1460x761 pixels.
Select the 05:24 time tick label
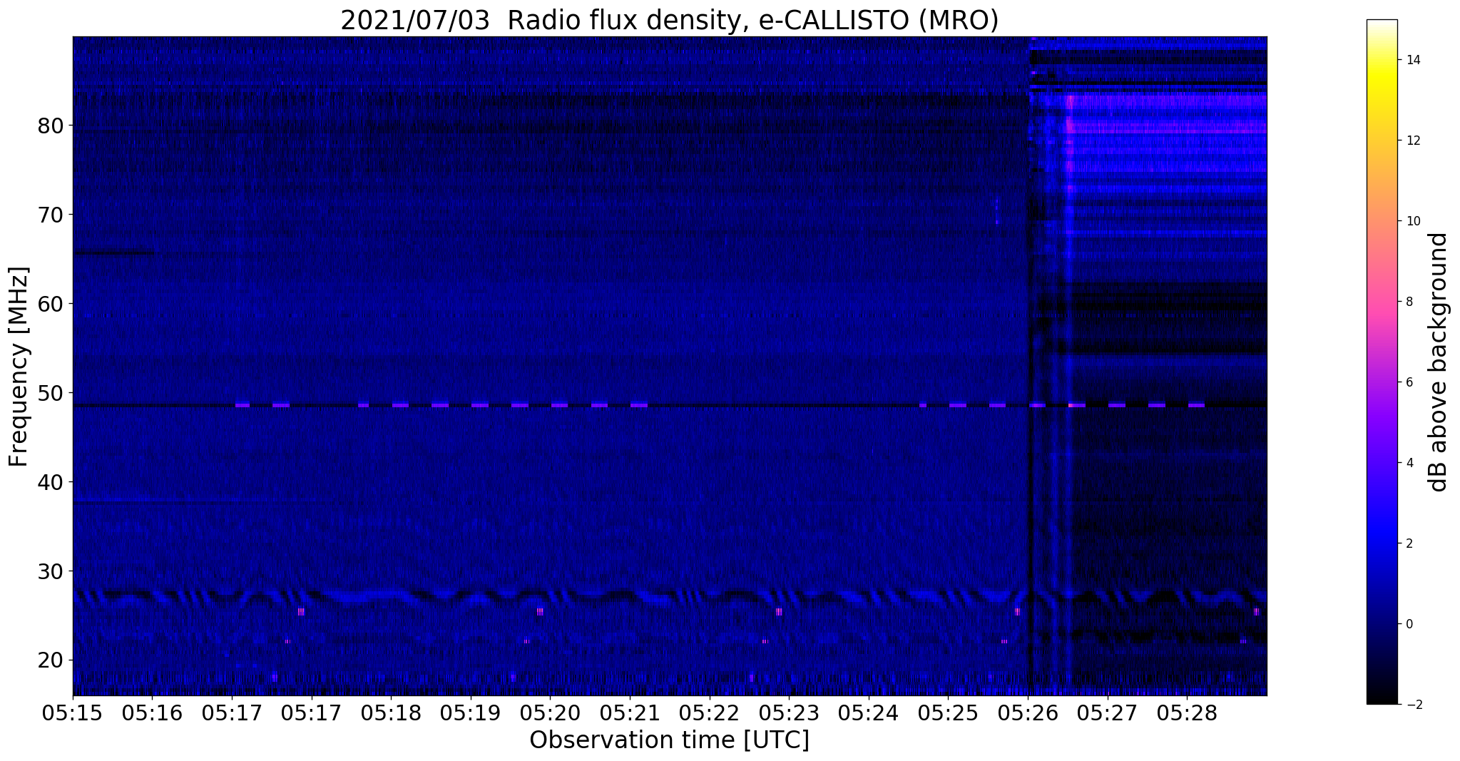point(869,713)
